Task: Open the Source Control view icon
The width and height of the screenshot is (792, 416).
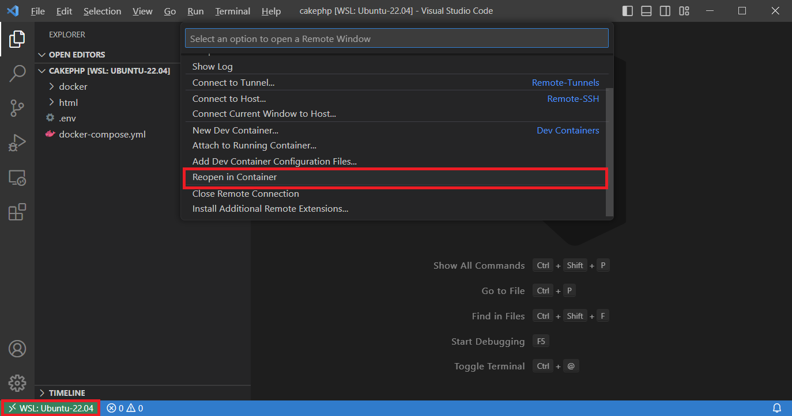Action: click(17, 108)
